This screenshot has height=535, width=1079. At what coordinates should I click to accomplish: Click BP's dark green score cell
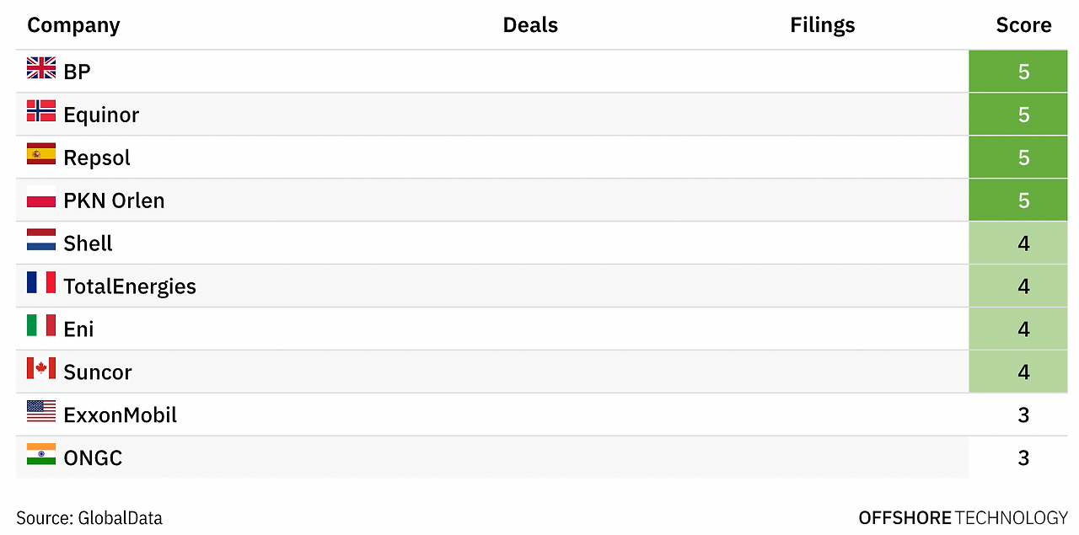tap(1023, 72)
